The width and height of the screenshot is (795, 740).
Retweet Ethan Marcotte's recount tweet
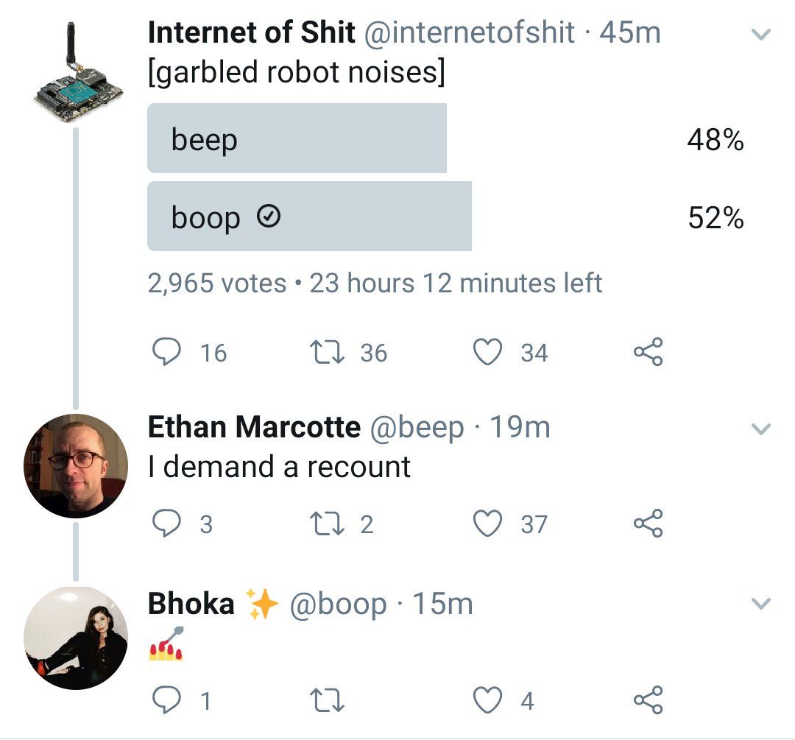tap(327, 524)
